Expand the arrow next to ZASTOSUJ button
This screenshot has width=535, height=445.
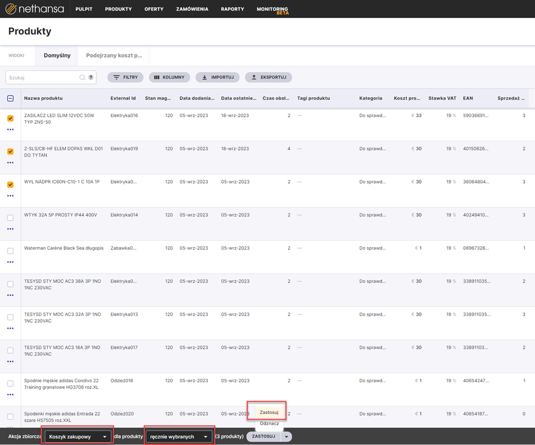(x=286, y=437)
